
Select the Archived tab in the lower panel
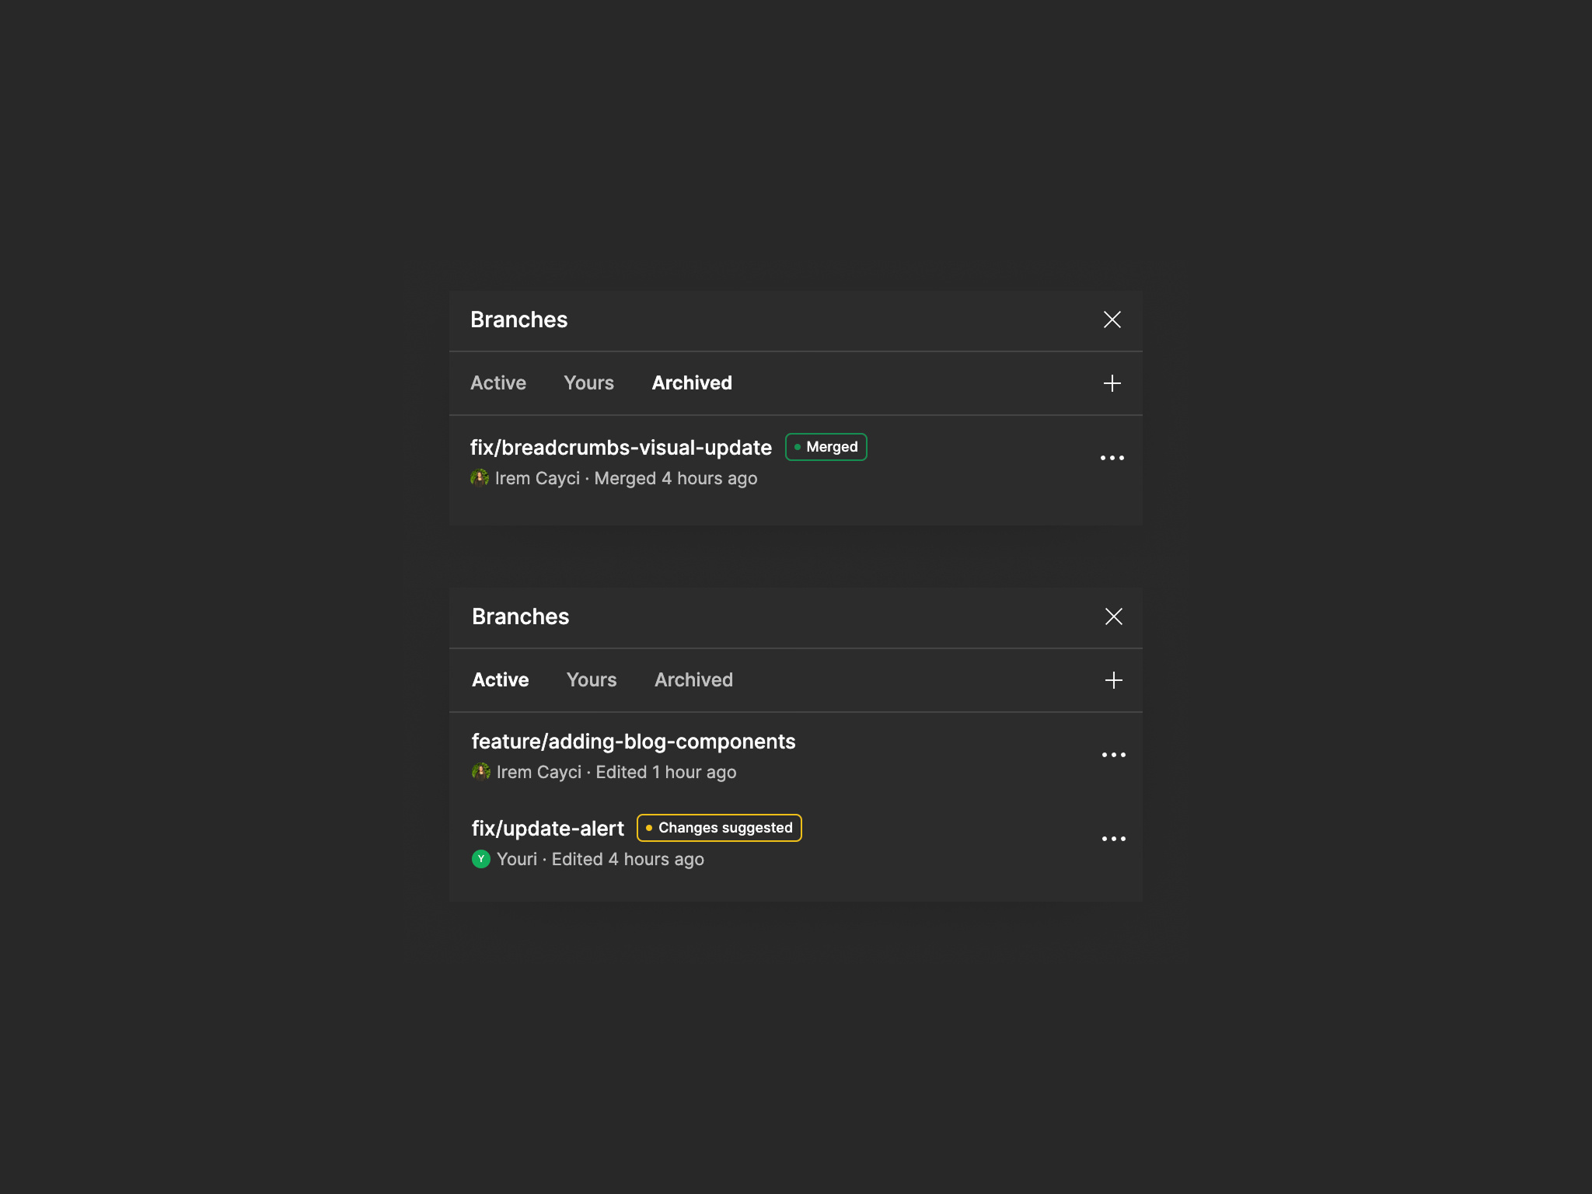pyautogui.click(x=693, y=679)
